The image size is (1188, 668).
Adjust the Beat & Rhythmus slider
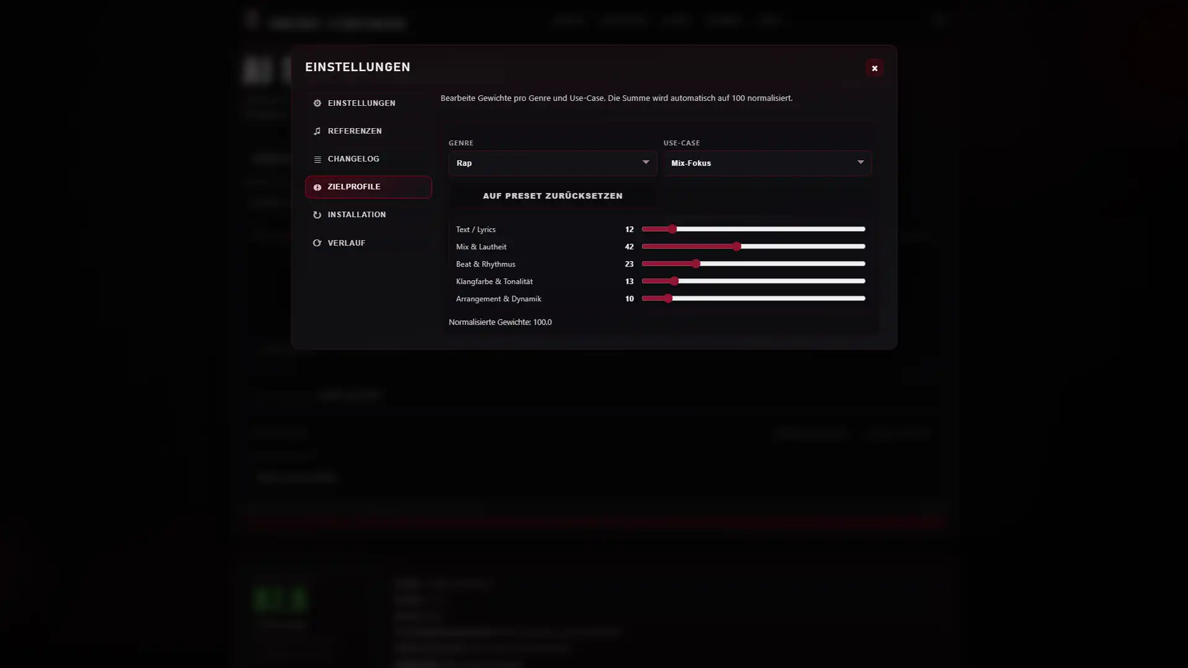tap(753, 264)
